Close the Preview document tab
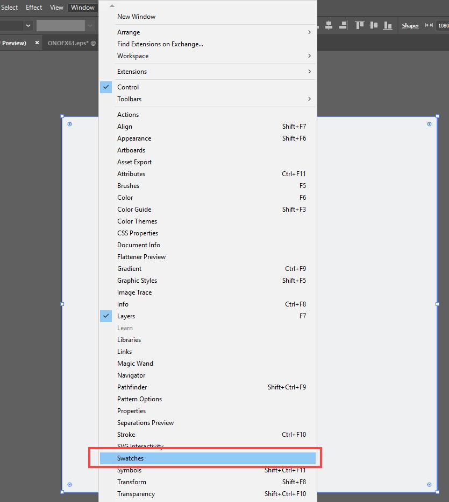The image size is (449, 502). pyautogui.click(x=37, y=43)
